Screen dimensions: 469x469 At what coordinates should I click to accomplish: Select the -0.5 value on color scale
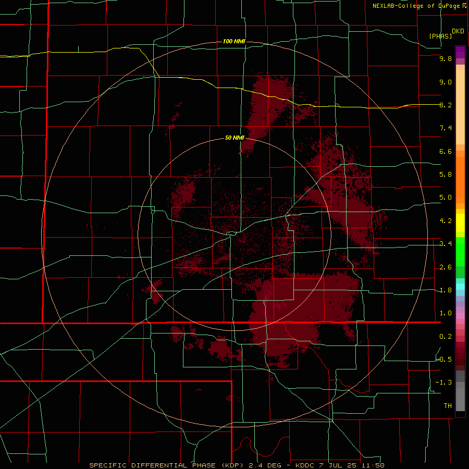(444, 360)
